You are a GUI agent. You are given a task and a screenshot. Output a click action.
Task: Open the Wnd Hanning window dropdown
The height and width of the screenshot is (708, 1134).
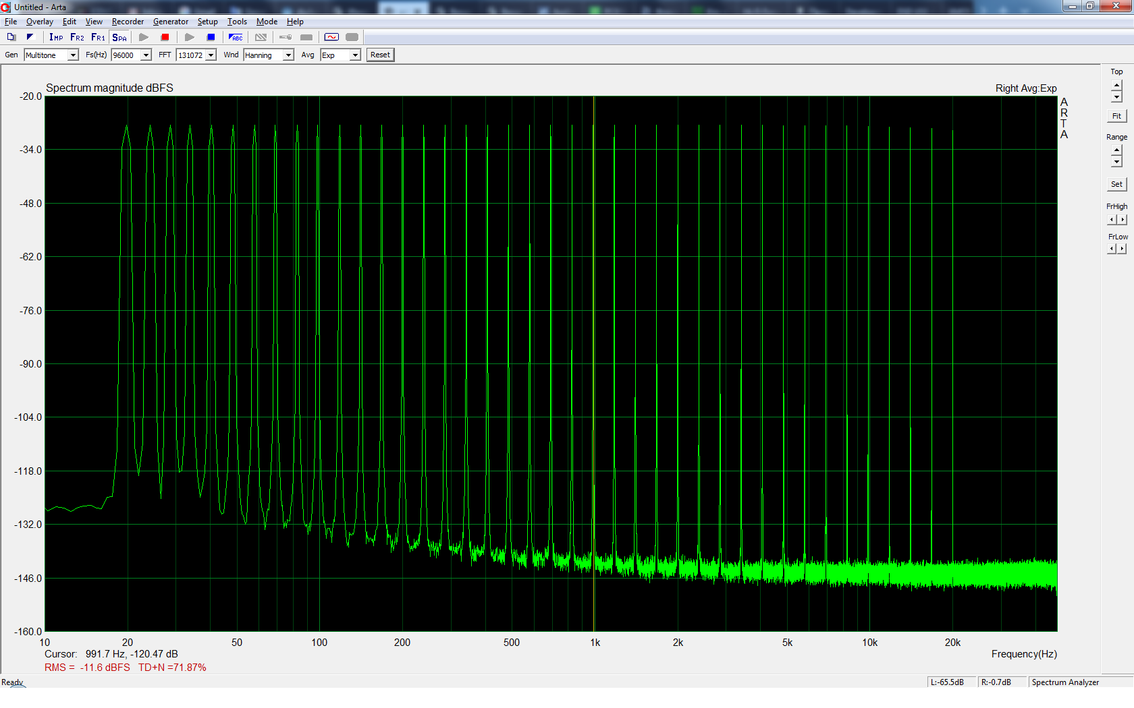point(288,55)
